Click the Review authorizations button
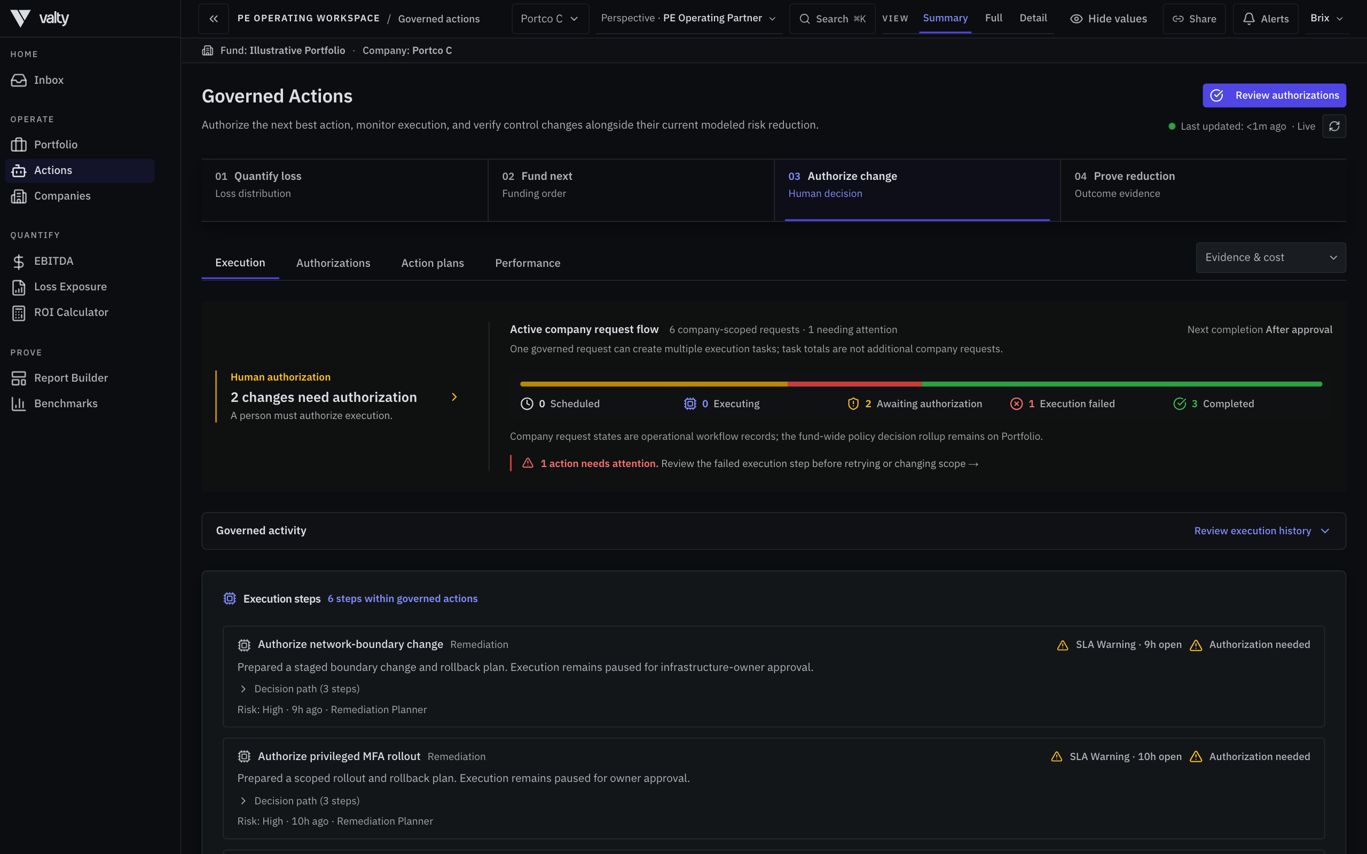This screenshot has height=854, width=1367. click(1275, 96)
